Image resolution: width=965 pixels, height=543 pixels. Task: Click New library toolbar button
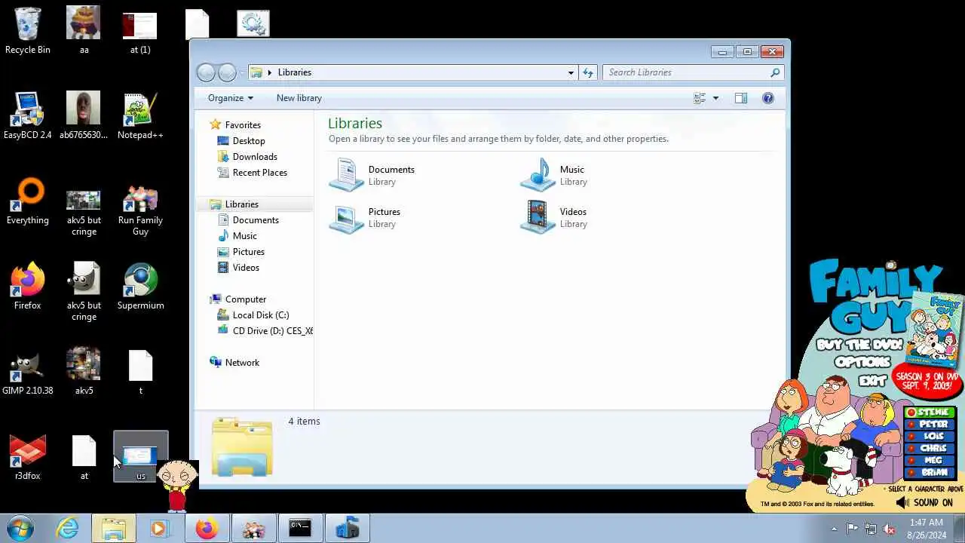pos(299,98)
